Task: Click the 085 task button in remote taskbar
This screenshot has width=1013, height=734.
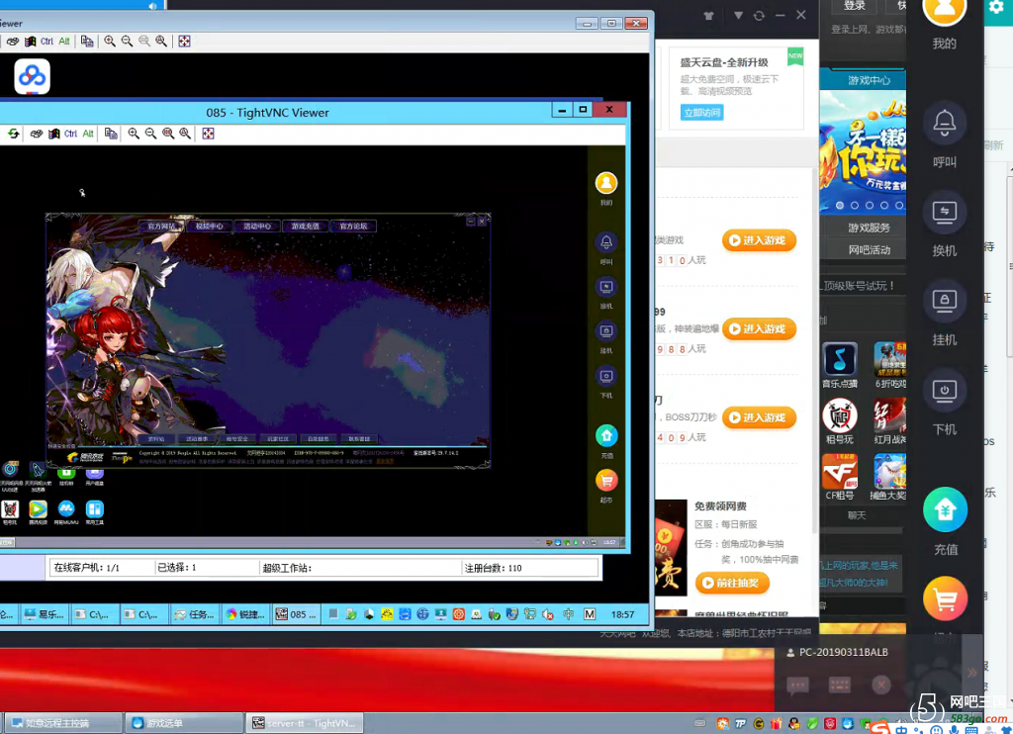Action: 296,614
